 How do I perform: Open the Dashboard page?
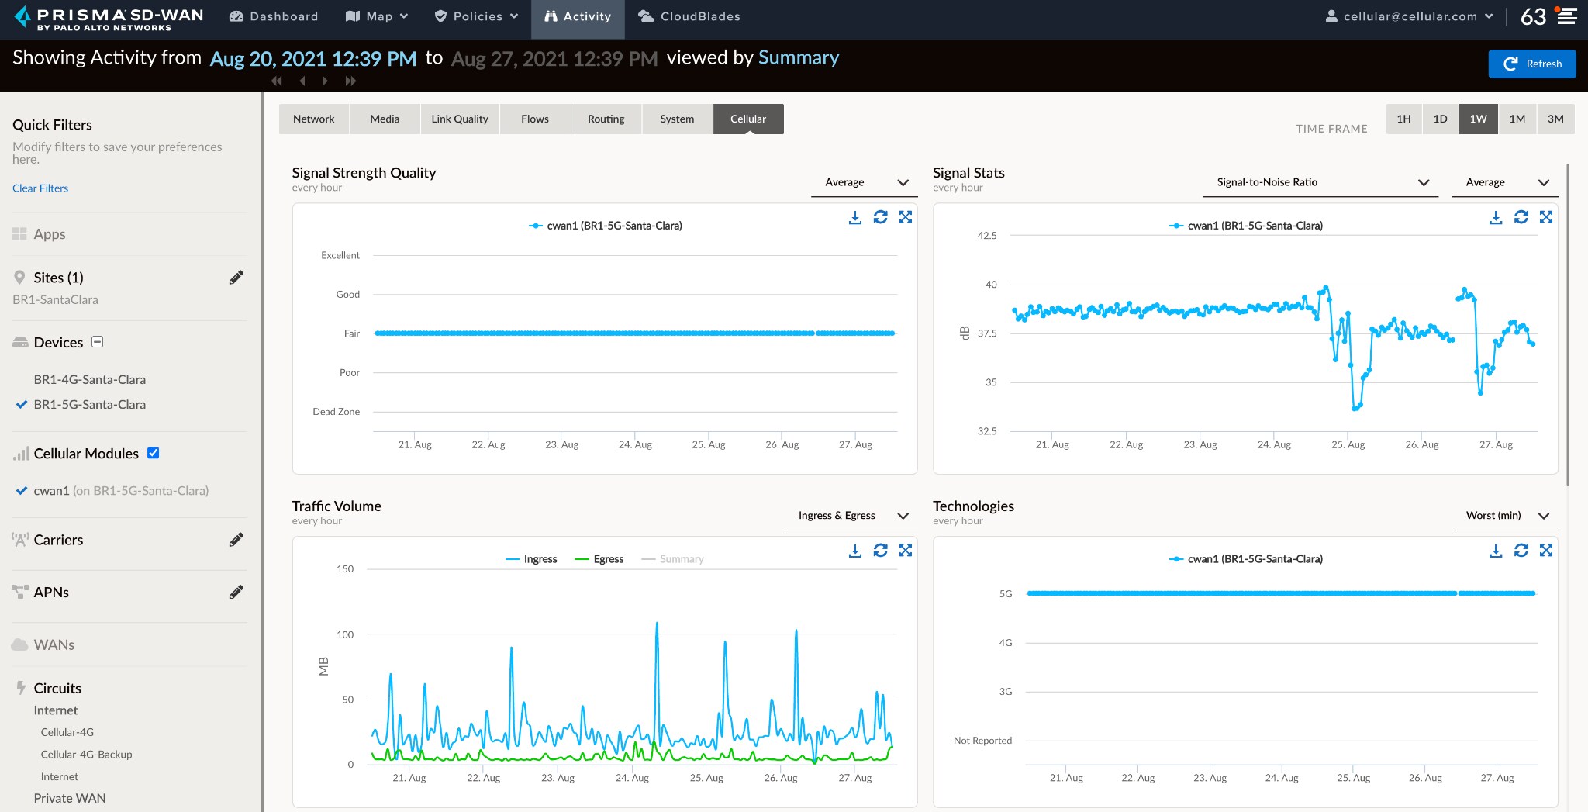point(274,16)
